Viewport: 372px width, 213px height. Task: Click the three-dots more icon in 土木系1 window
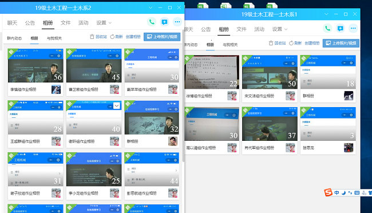click(353, 29)
